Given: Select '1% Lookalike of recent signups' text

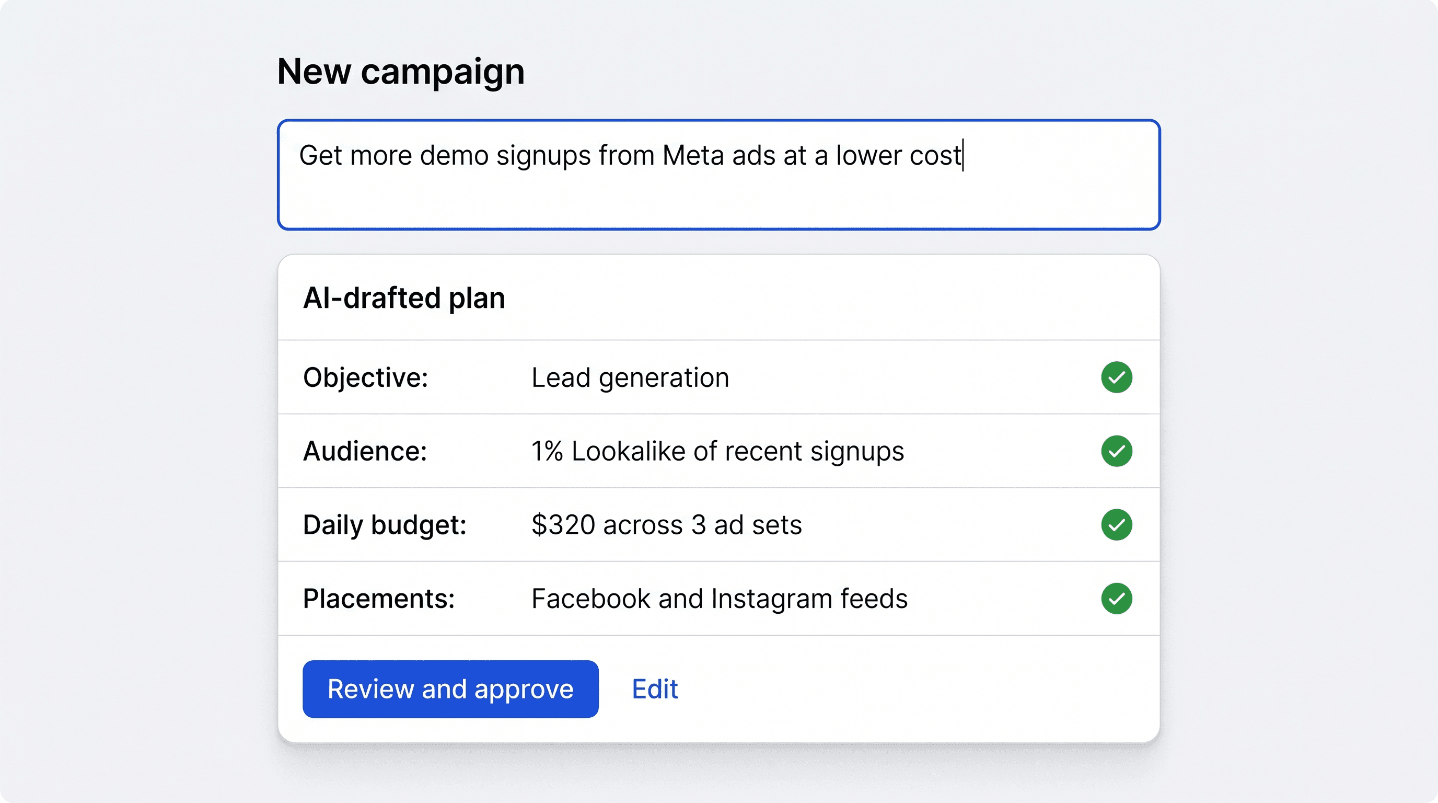Looking at the screenshot, I should click(x=717, y=451).
